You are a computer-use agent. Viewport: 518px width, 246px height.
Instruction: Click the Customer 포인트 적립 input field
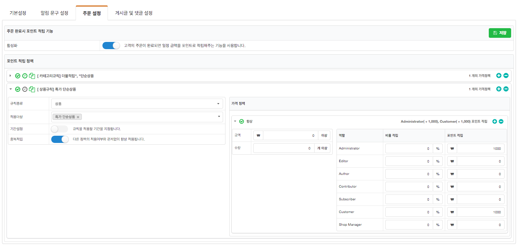pos(480,212)
